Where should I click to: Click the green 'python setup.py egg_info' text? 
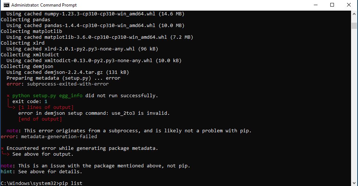pos(47,96)
